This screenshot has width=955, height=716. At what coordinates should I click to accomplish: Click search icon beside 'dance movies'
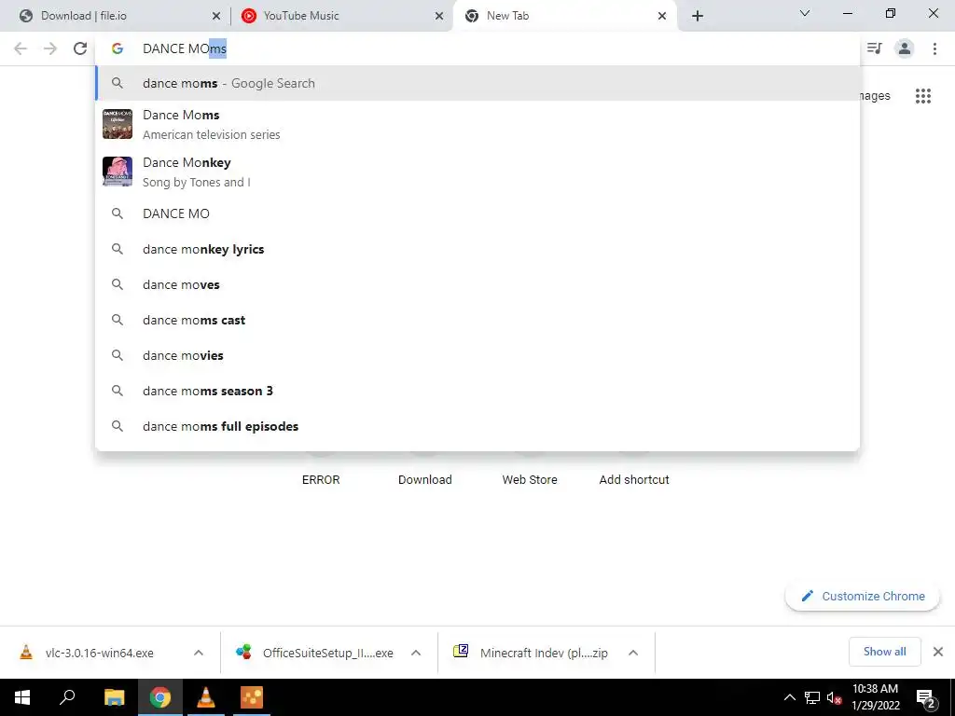point(118,355)
